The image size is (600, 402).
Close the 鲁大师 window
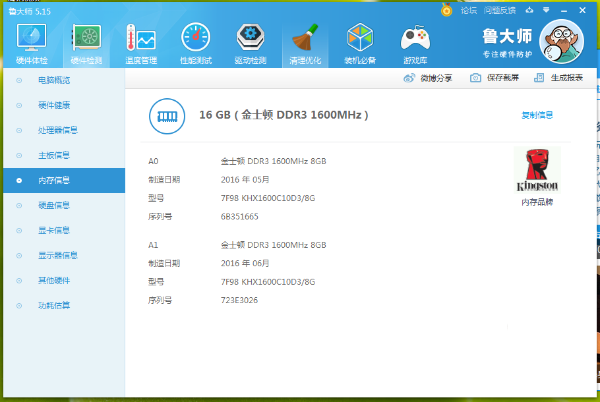(x=582, y=11)
